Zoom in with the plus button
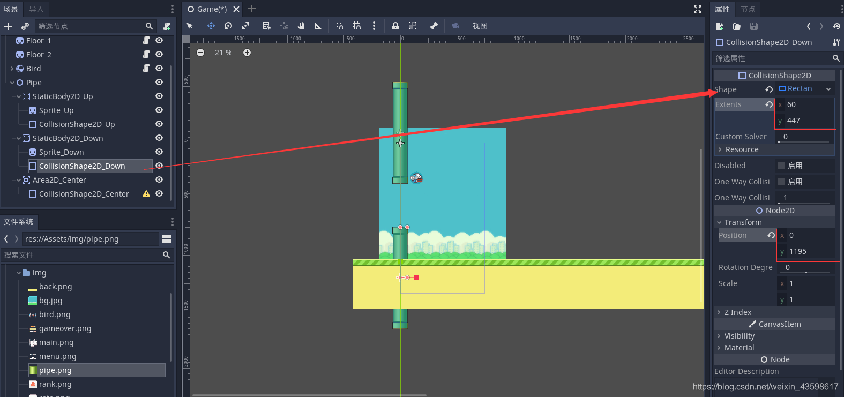 (247, 53)
